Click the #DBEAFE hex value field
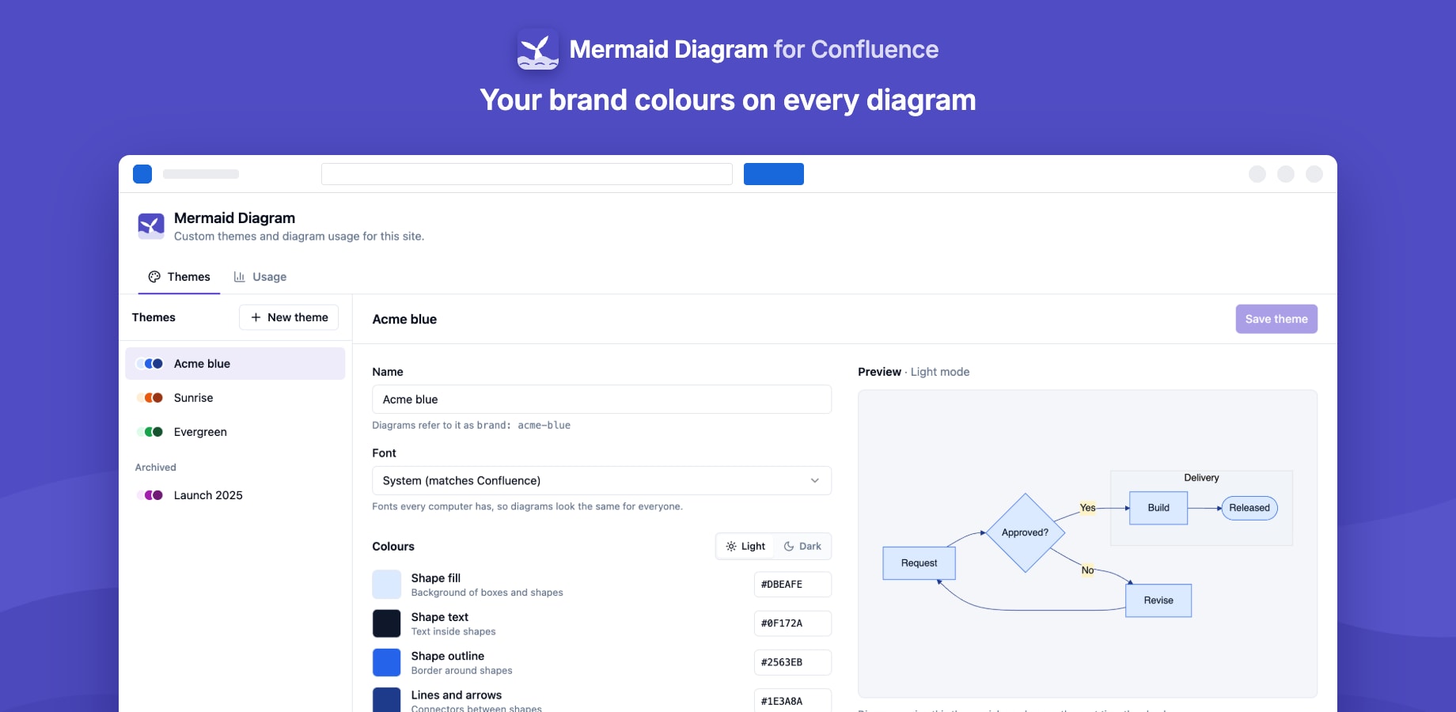The image size is (1456, 712). coord(793,585)
